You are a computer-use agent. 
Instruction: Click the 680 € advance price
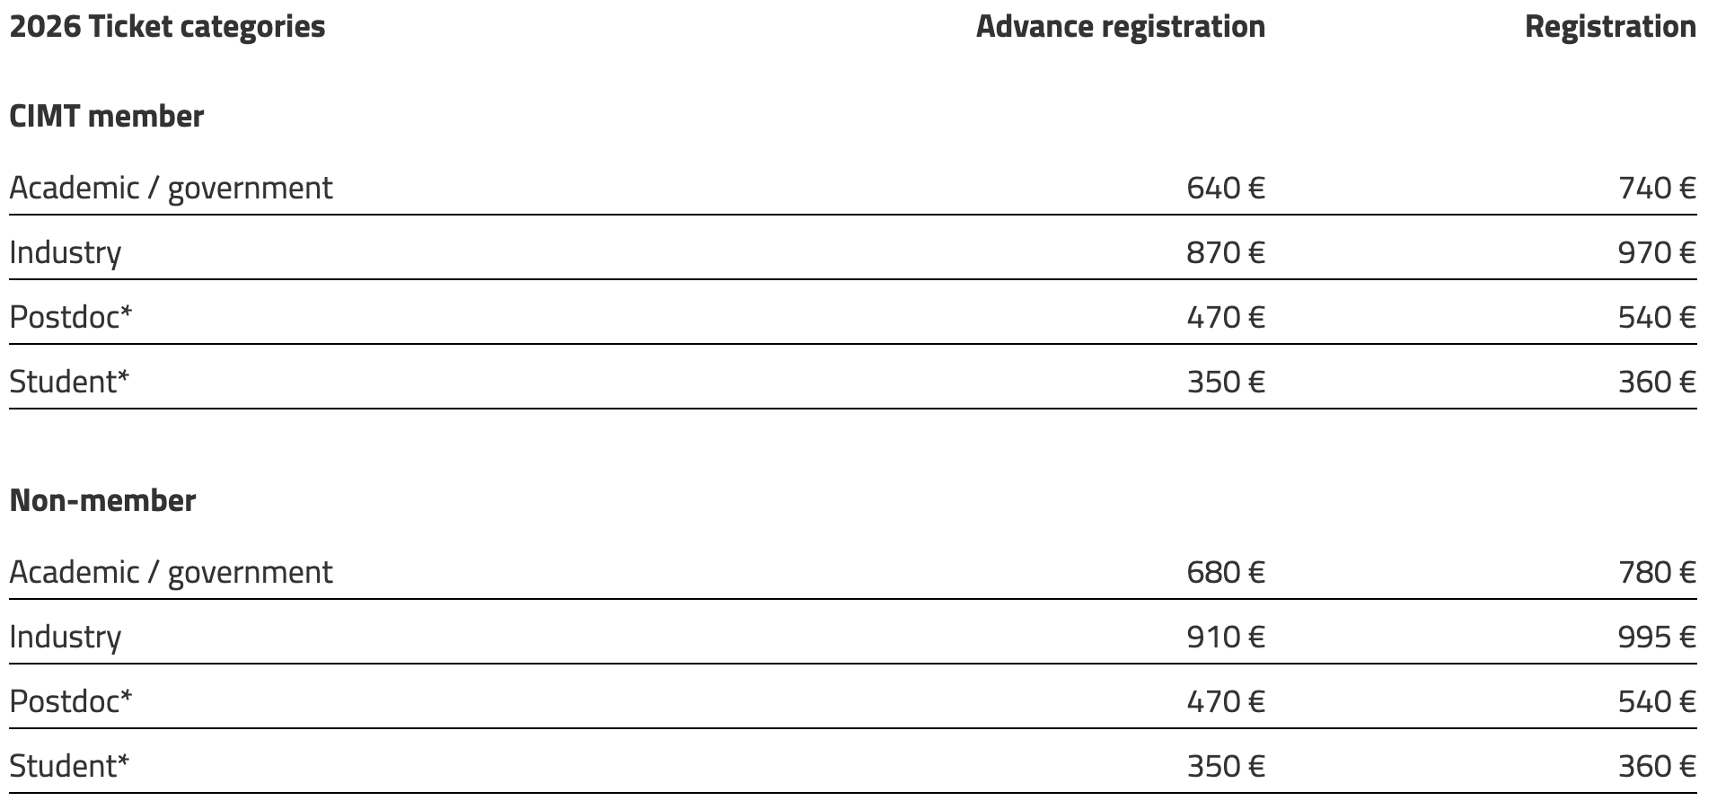(1225, 573)
